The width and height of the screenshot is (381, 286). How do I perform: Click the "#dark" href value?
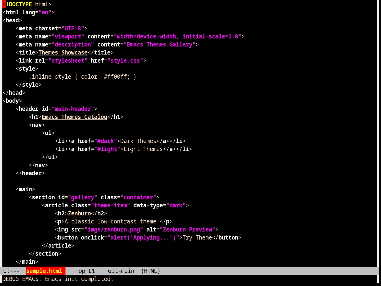(105, 141)
